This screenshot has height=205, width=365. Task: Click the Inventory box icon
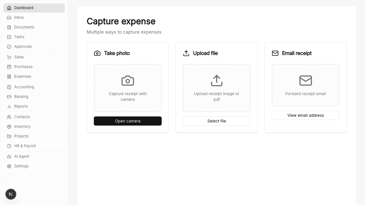pyautogui.click(x=9, y=127)
